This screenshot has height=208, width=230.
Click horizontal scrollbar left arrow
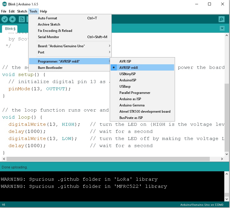tap(4, 159)
